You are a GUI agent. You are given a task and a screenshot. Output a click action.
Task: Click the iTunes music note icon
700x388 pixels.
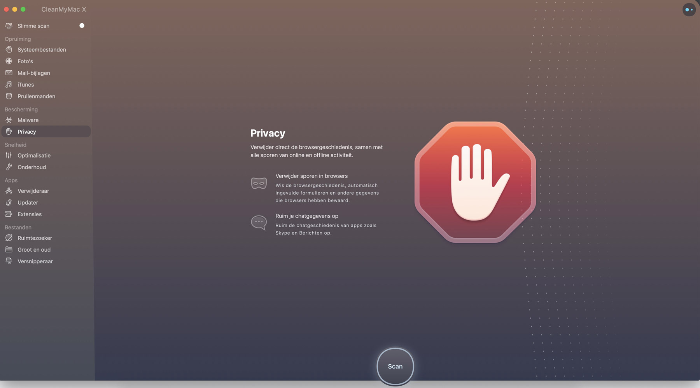coord(9,84)
